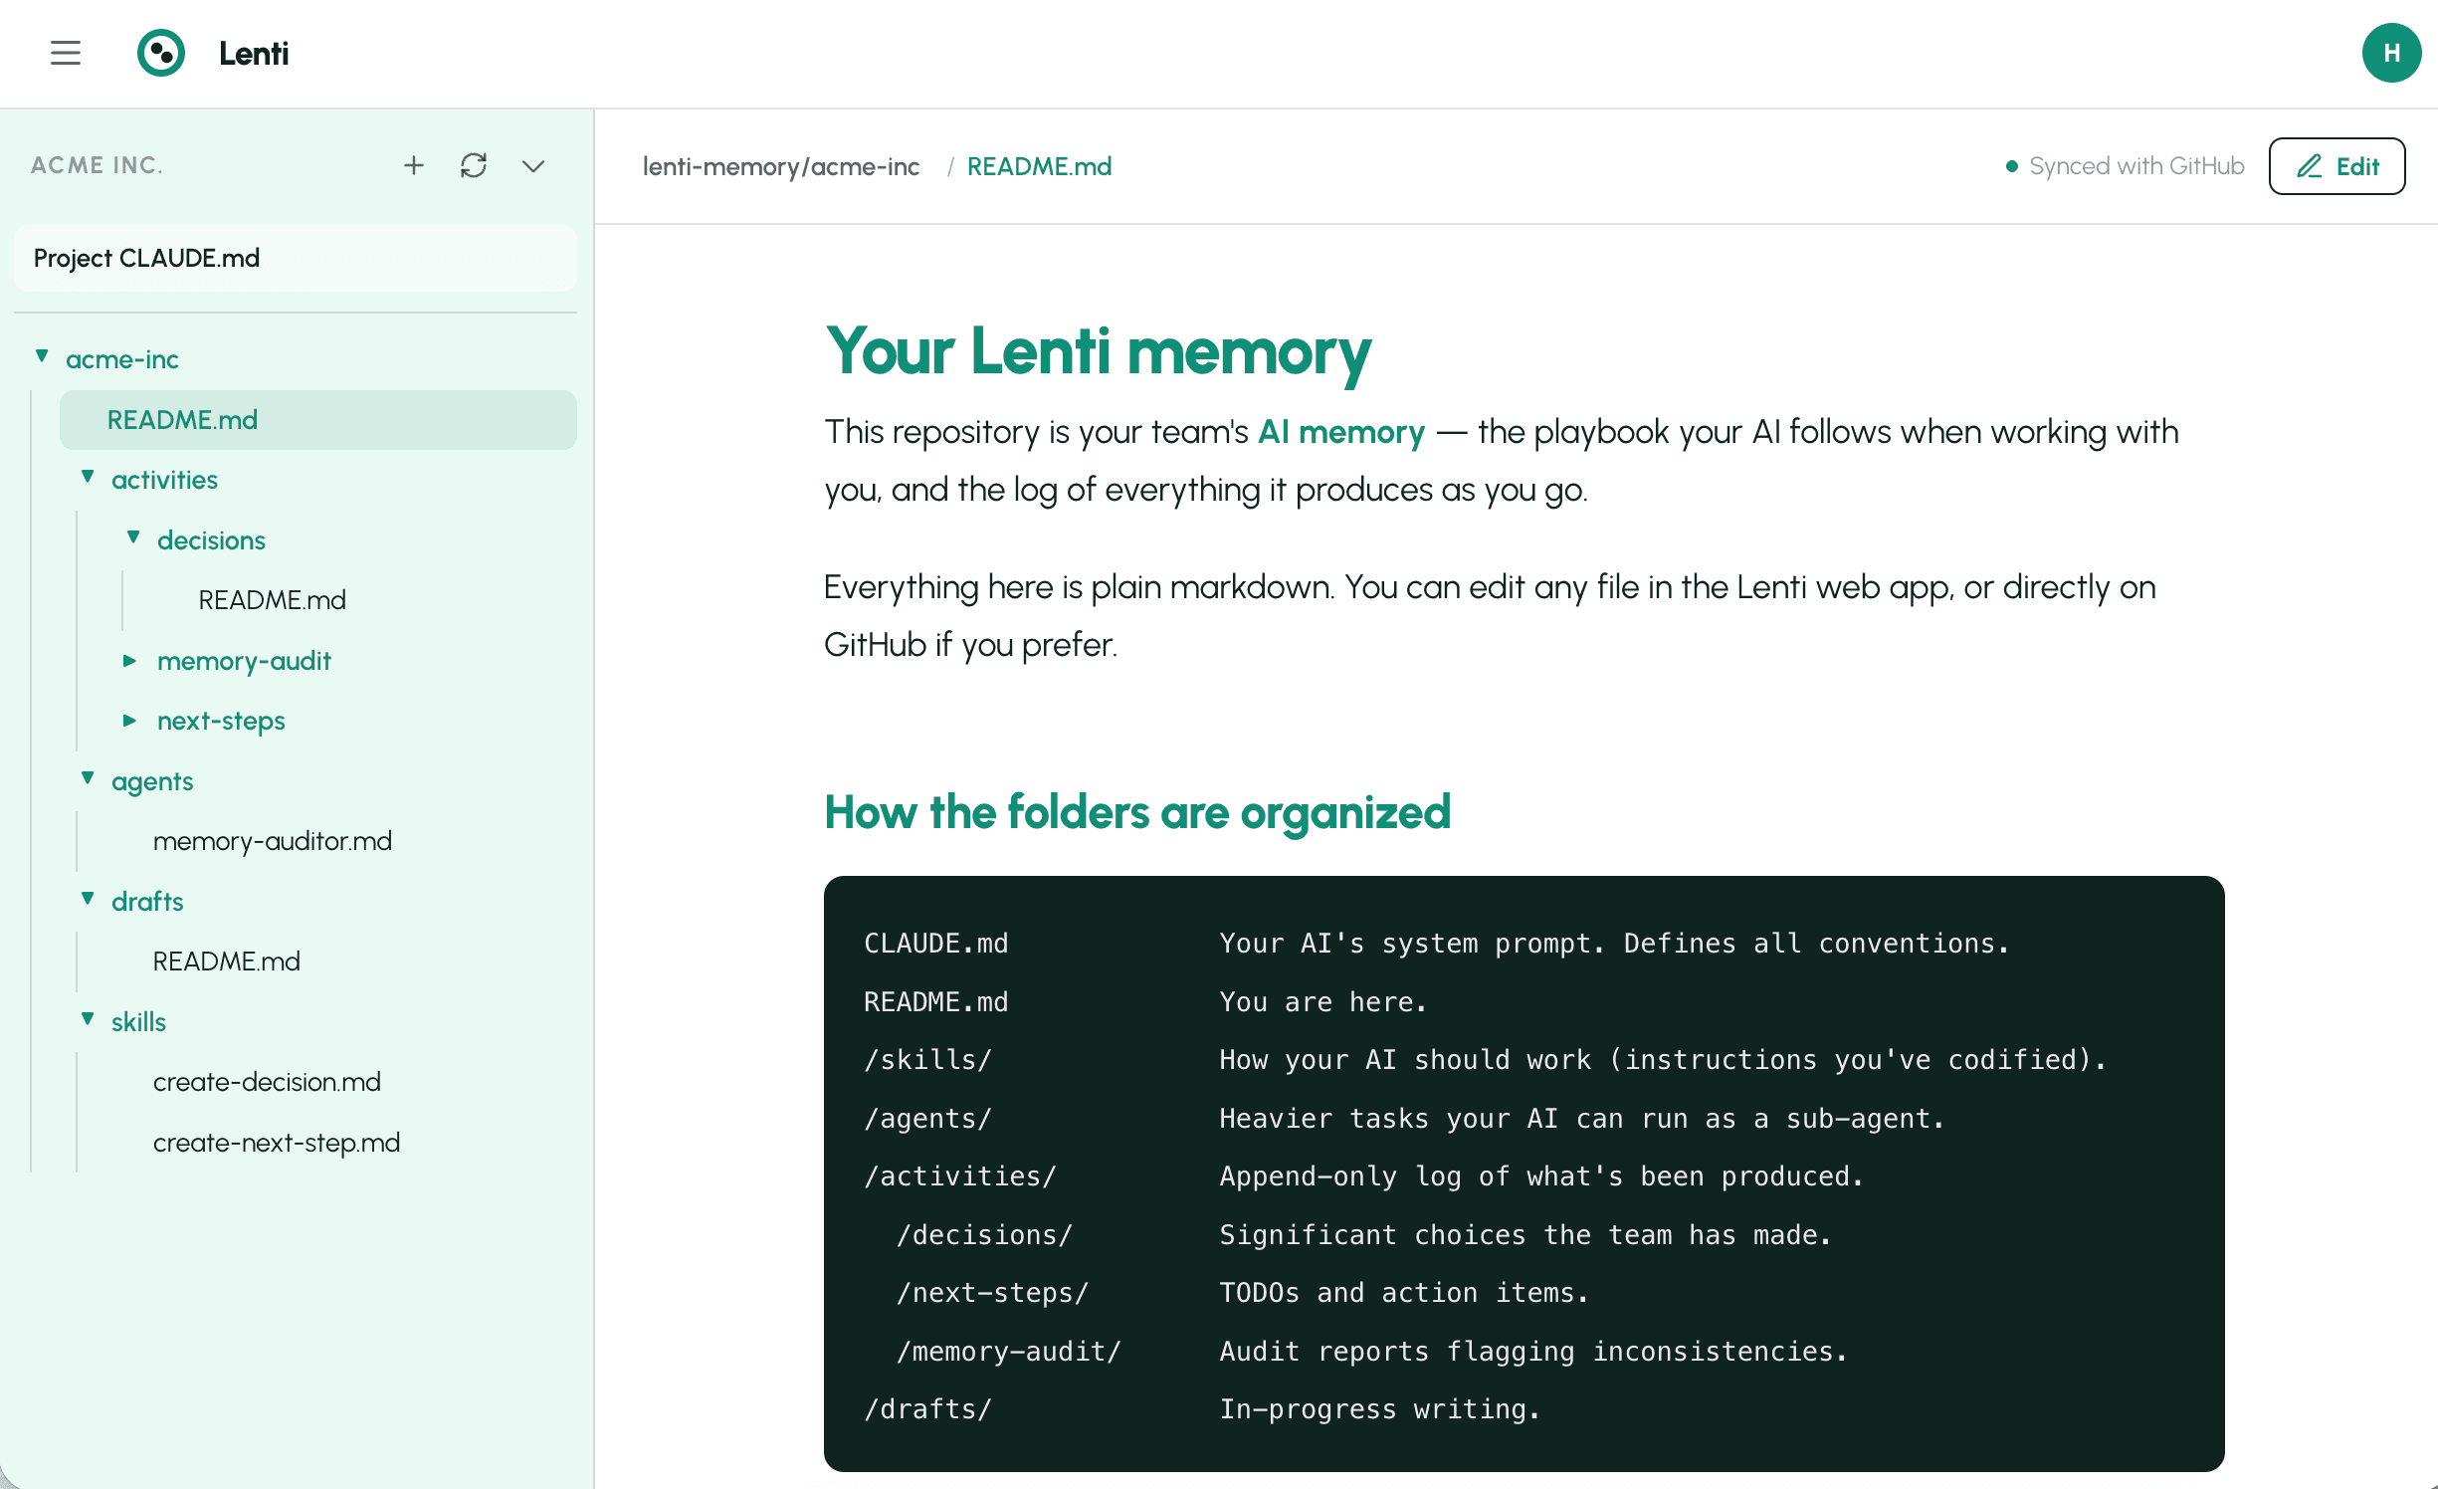Screen dimensions: 2438x1489
Task: Click 'You are here.' in code block
Action: (x=1323, y=1002)
